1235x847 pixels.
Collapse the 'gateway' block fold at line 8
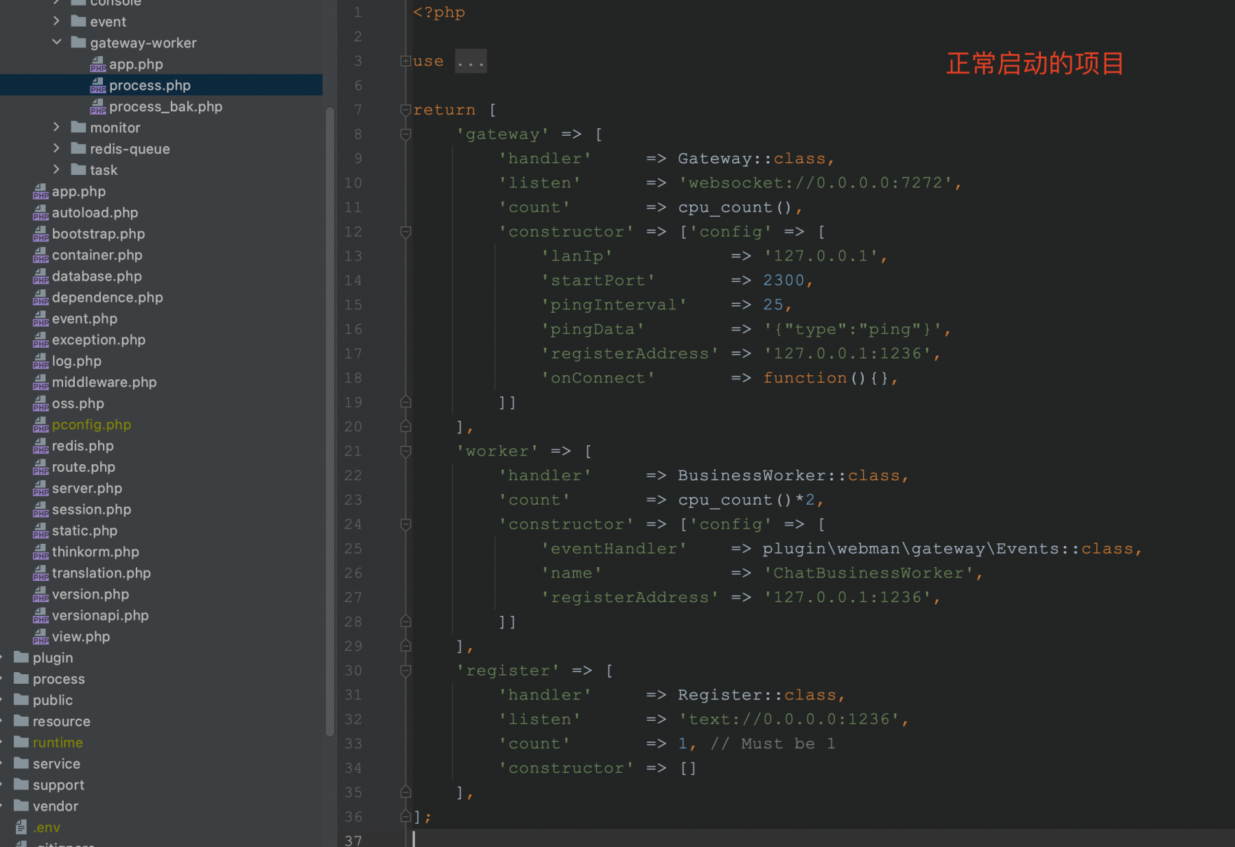click(x=405, y=134)
